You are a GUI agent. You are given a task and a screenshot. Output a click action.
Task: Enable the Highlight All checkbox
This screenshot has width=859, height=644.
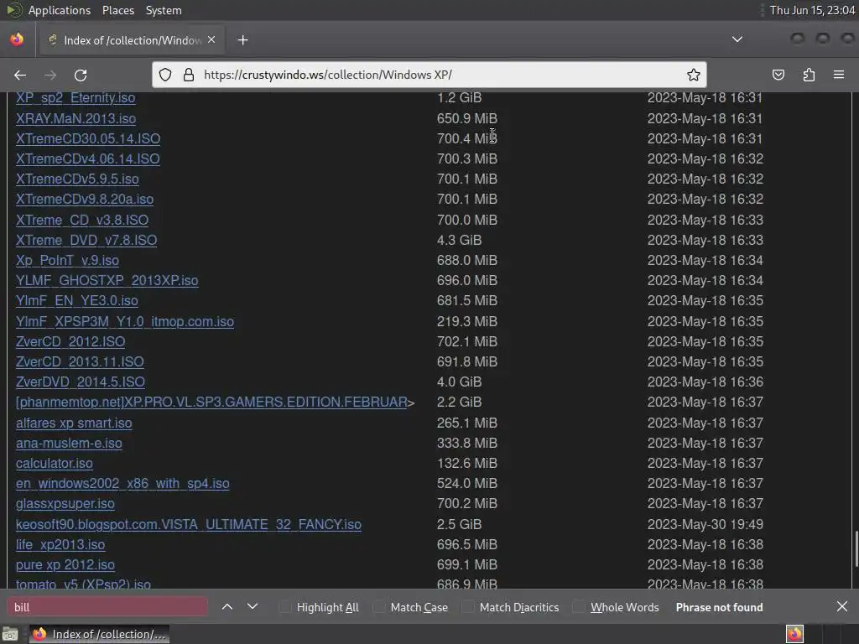coord(285,607)
